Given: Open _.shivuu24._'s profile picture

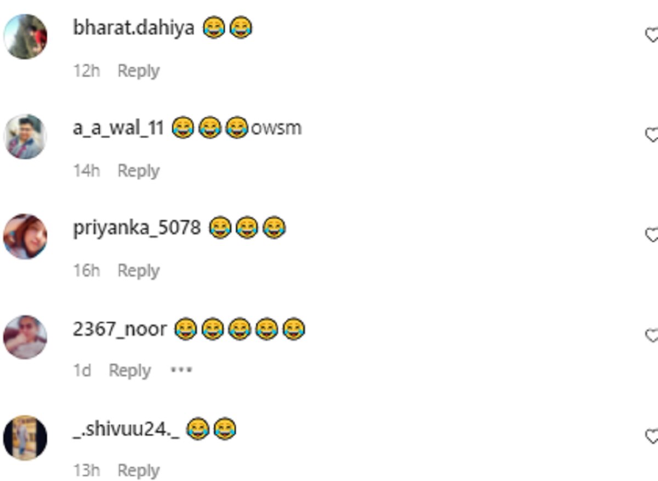Looking at the screenshot, I should click(25, 437).
